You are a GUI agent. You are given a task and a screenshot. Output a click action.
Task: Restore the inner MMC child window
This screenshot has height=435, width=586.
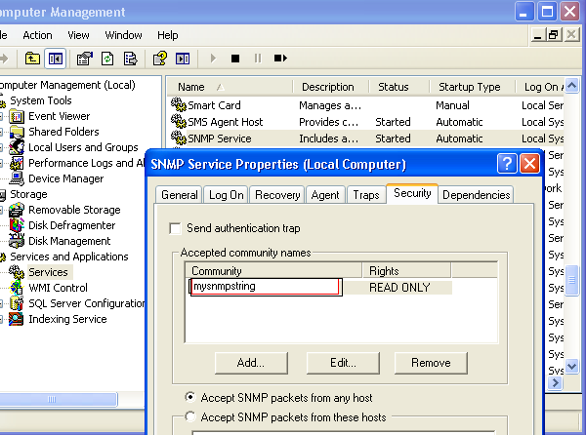(x=554, y=35)
